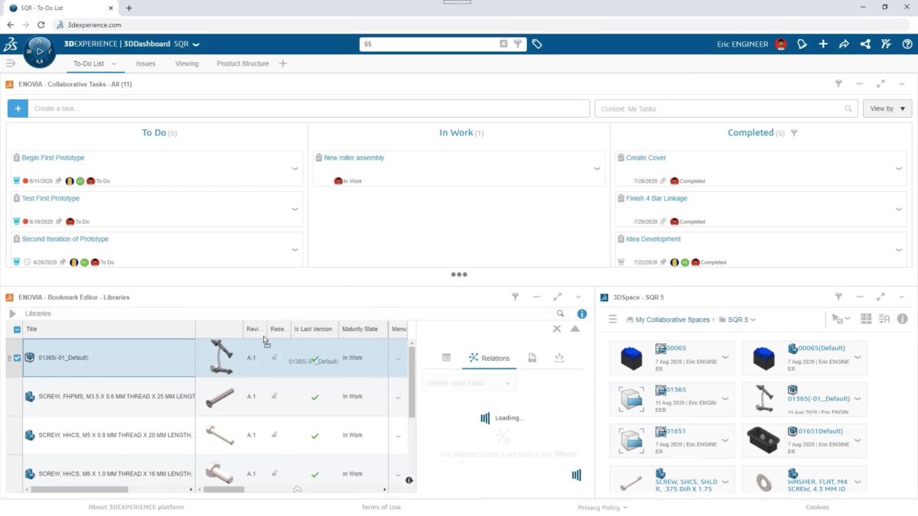Switch the 3DSpace tile view layout
The image size is (918, 516).
point(866,319)
